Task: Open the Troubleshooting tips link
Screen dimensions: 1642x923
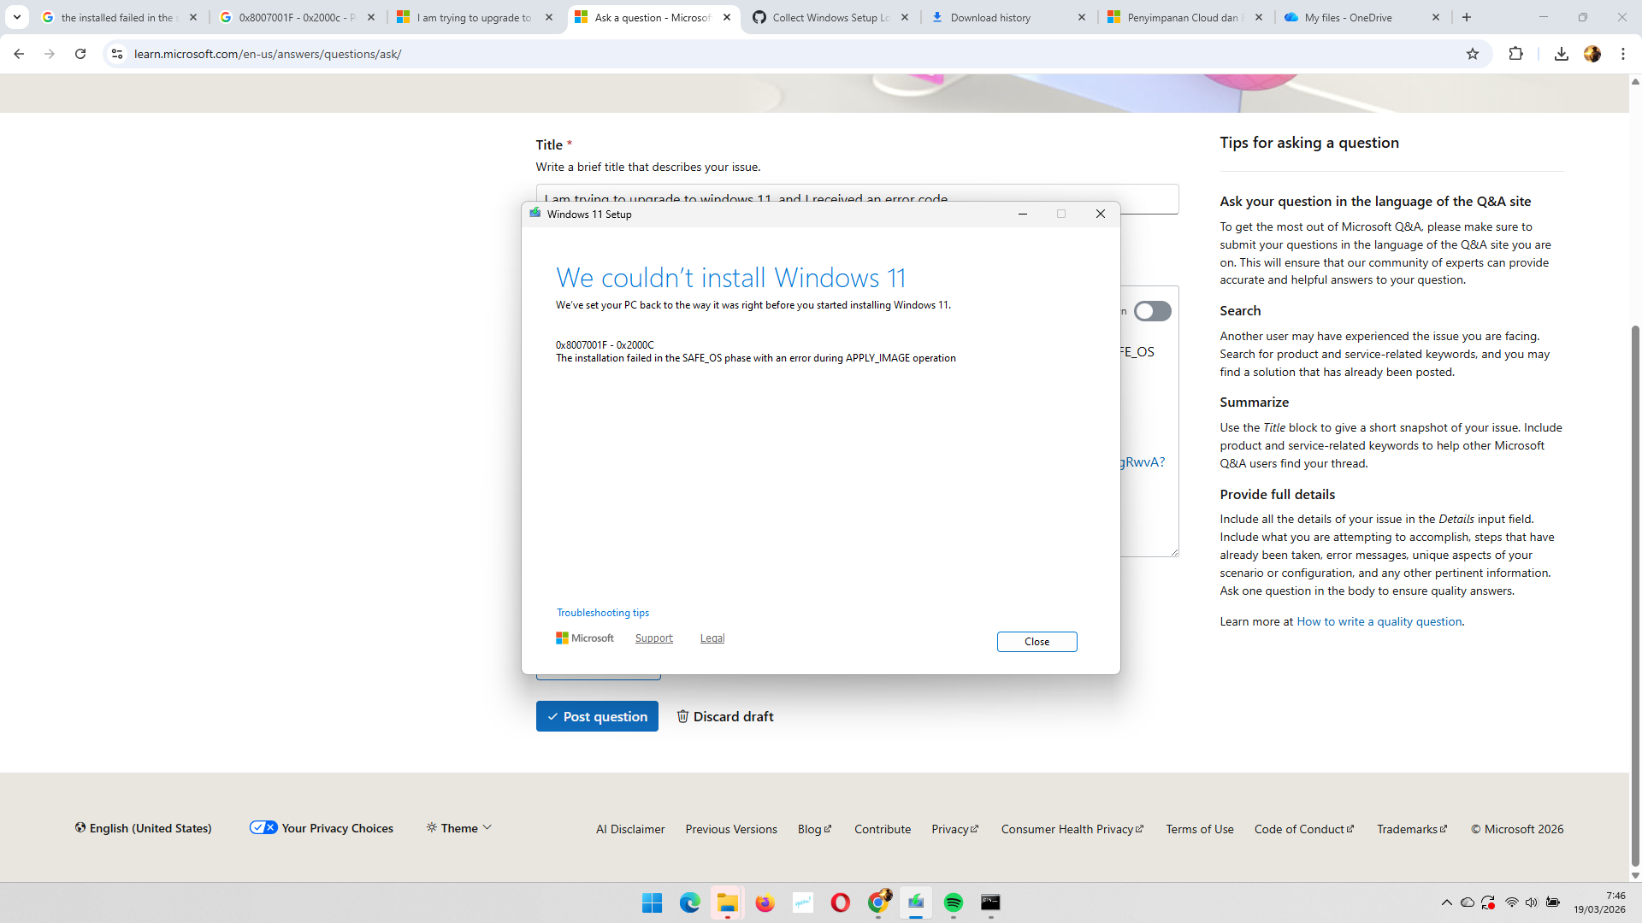Action: 602,613
